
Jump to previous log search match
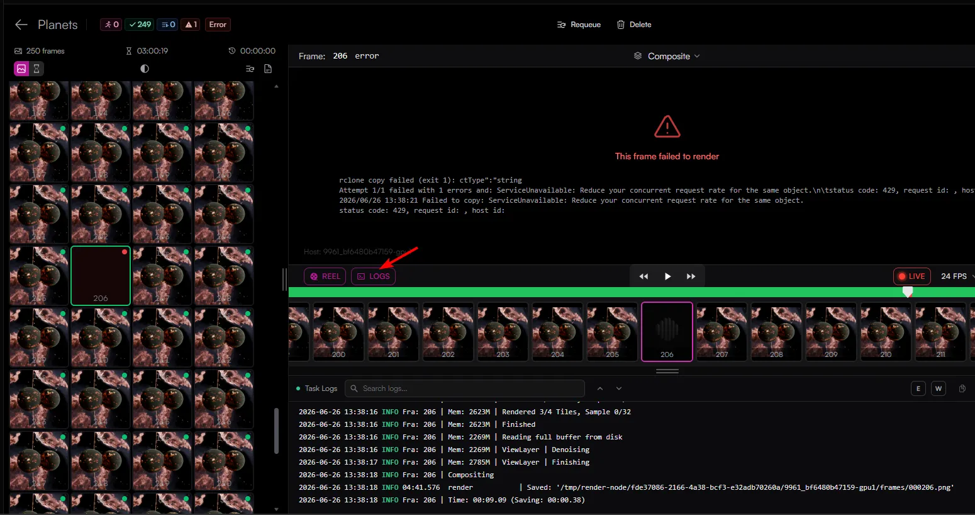(x=600, y=388)
